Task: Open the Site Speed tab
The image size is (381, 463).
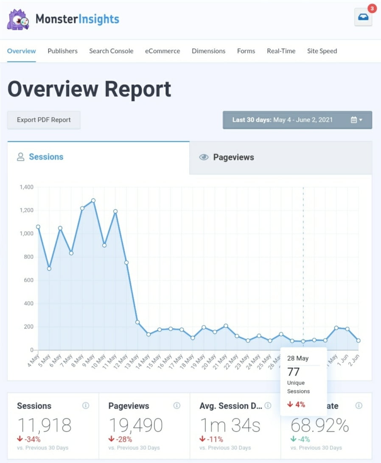Action: (x=322, y=51)
